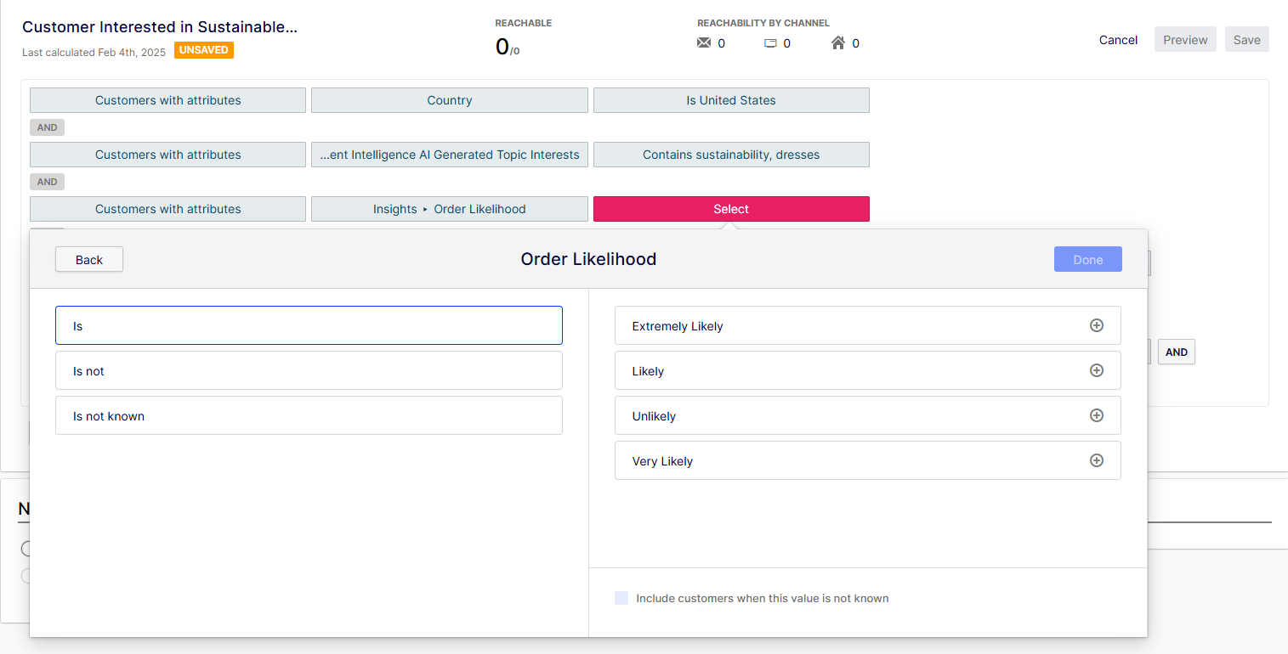The width and height of the screenshot is (1288, 654).
Task: Click the UNSAVED status badge
Action: click(x=204, y=50)
